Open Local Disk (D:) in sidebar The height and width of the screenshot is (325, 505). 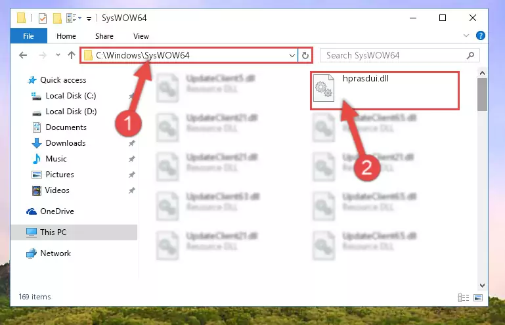coord(71,112)
